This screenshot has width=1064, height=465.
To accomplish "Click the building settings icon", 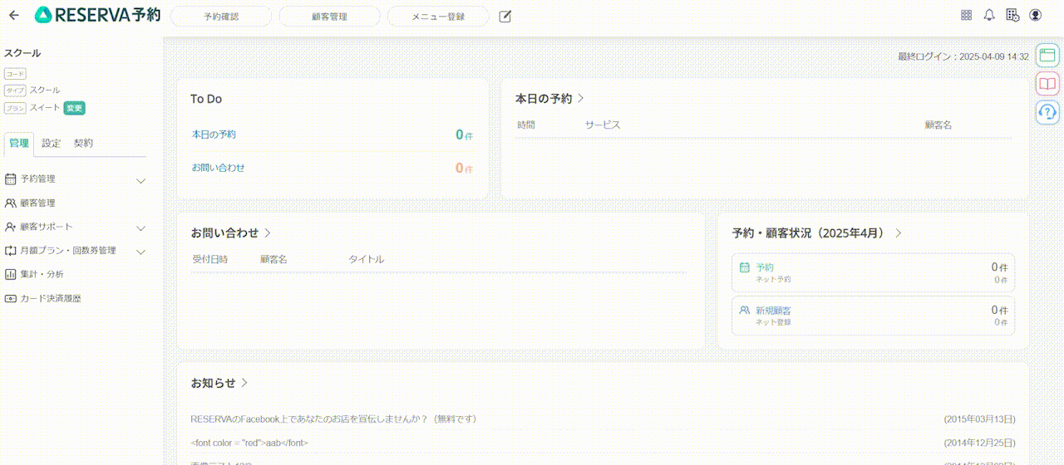I will [1012, 15].
